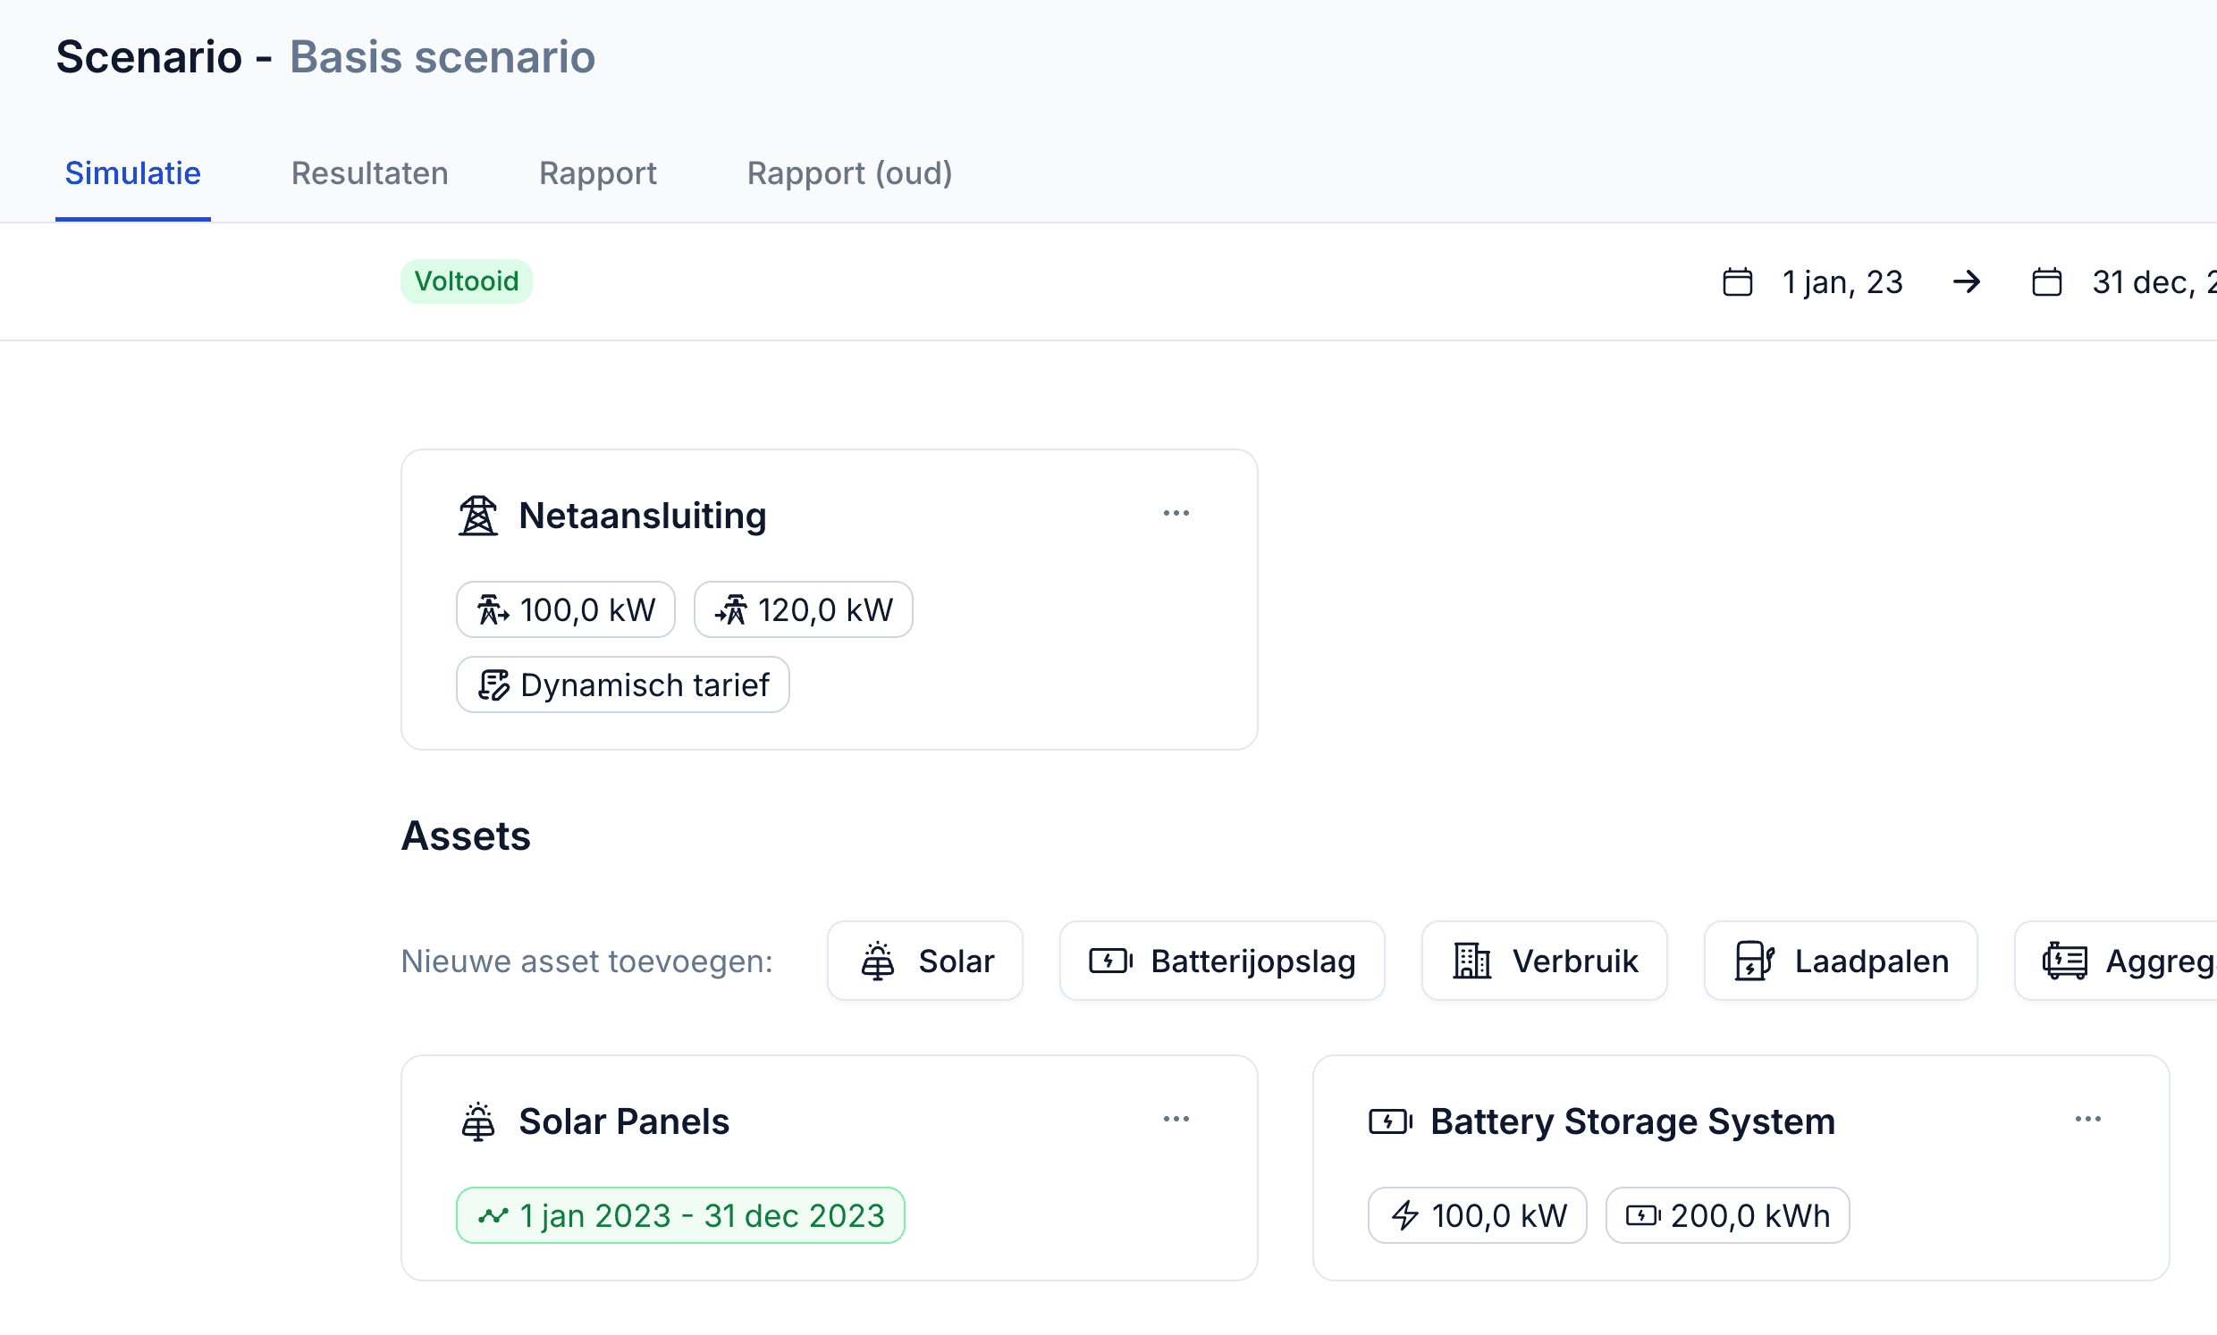Click the 100,0 kW grid export badge
The height and width of the screenshot is (1335, 2217).
[565, 610]
